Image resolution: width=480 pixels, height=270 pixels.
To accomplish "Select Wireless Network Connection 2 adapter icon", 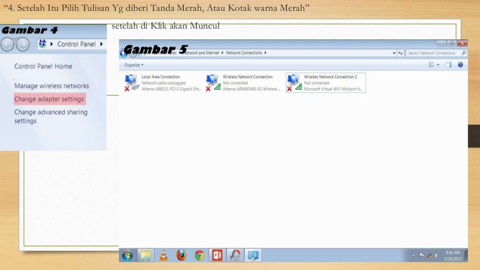I will pos(294,82).
